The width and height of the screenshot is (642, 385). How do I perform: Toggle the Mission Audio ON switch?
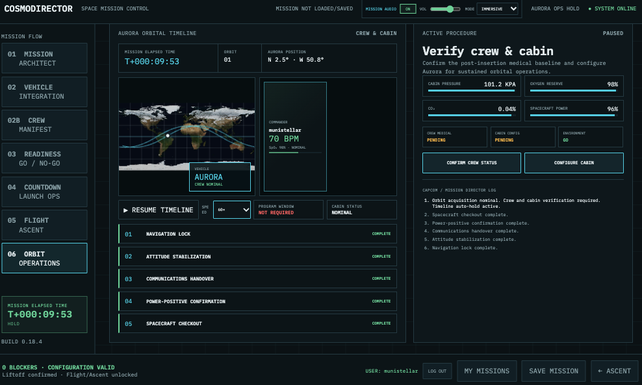407,8
